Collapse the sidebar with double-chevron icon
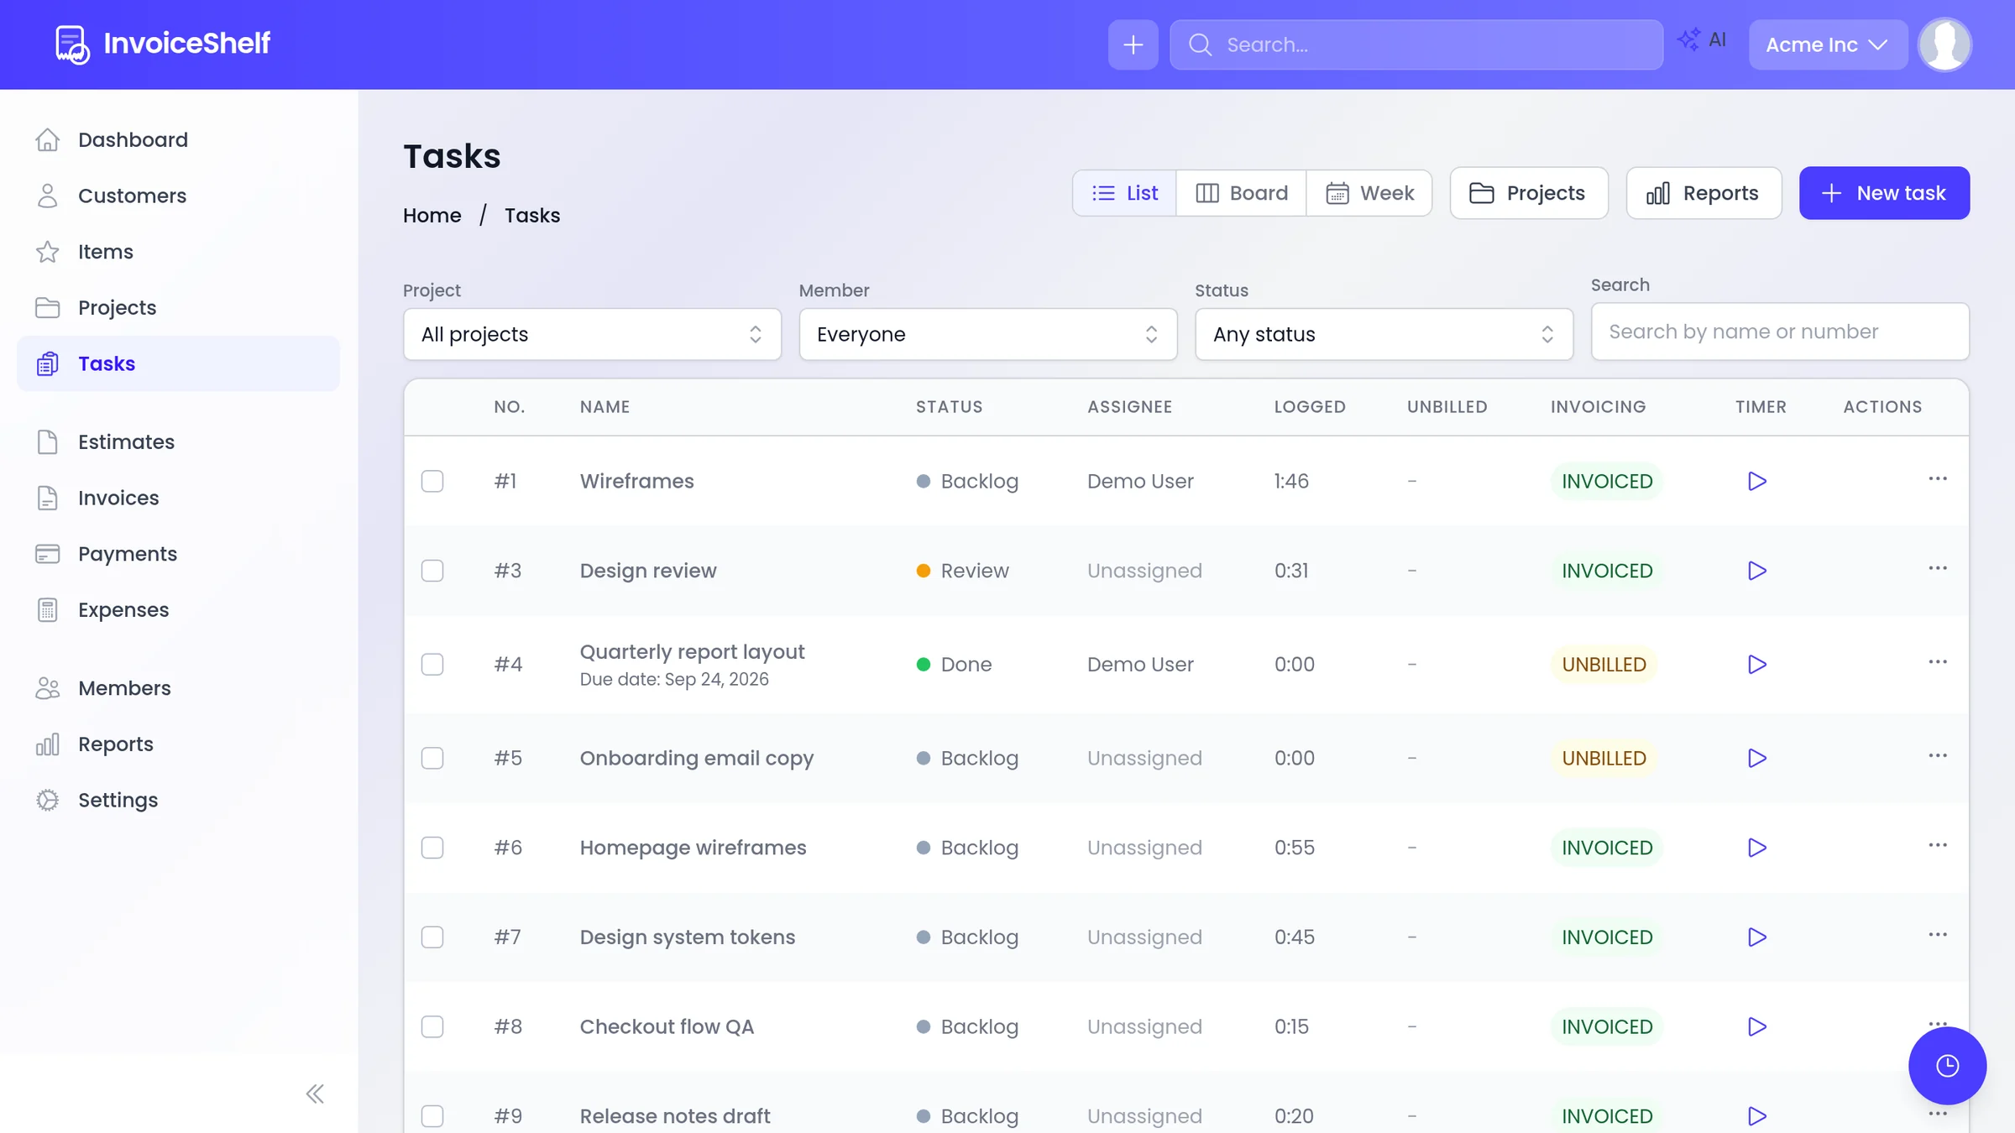Image resolution: width=2015 pixels, height=1133 pixels. [315, 1094]
